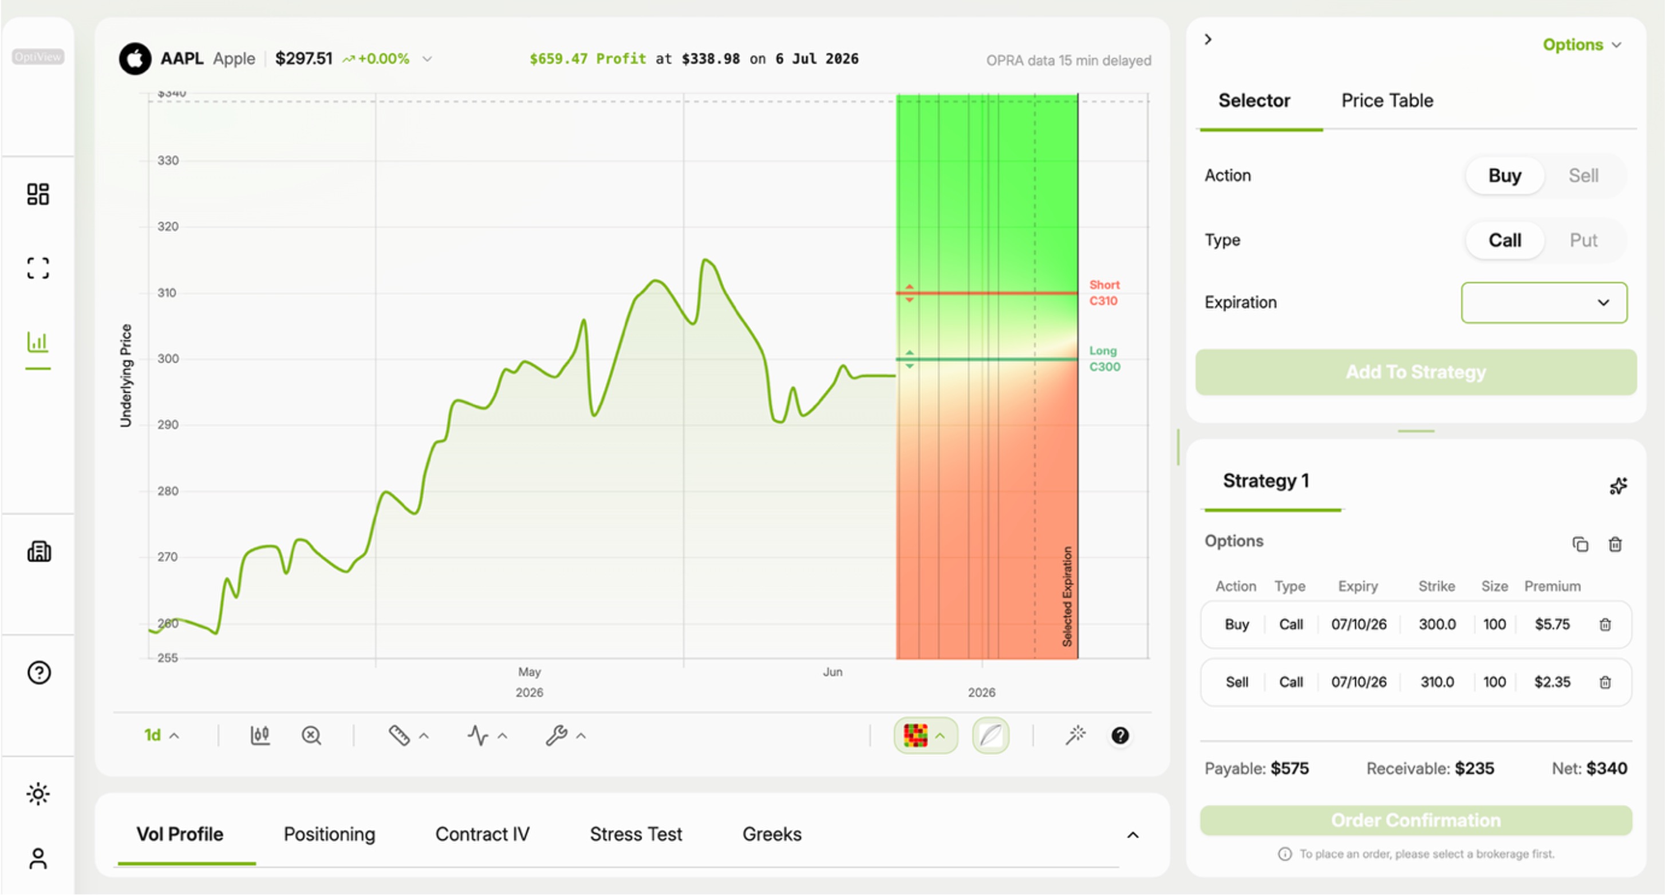Select the ruler measurement tool icon
Image resolution: width=1665 pixels, height=895 pixels.
[399, 735]
